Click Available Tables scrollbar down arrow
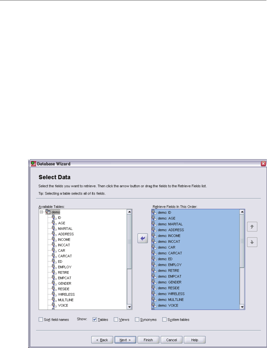This screenshot has width=267, height=348. pyautogui.click(x=129, y=307)
